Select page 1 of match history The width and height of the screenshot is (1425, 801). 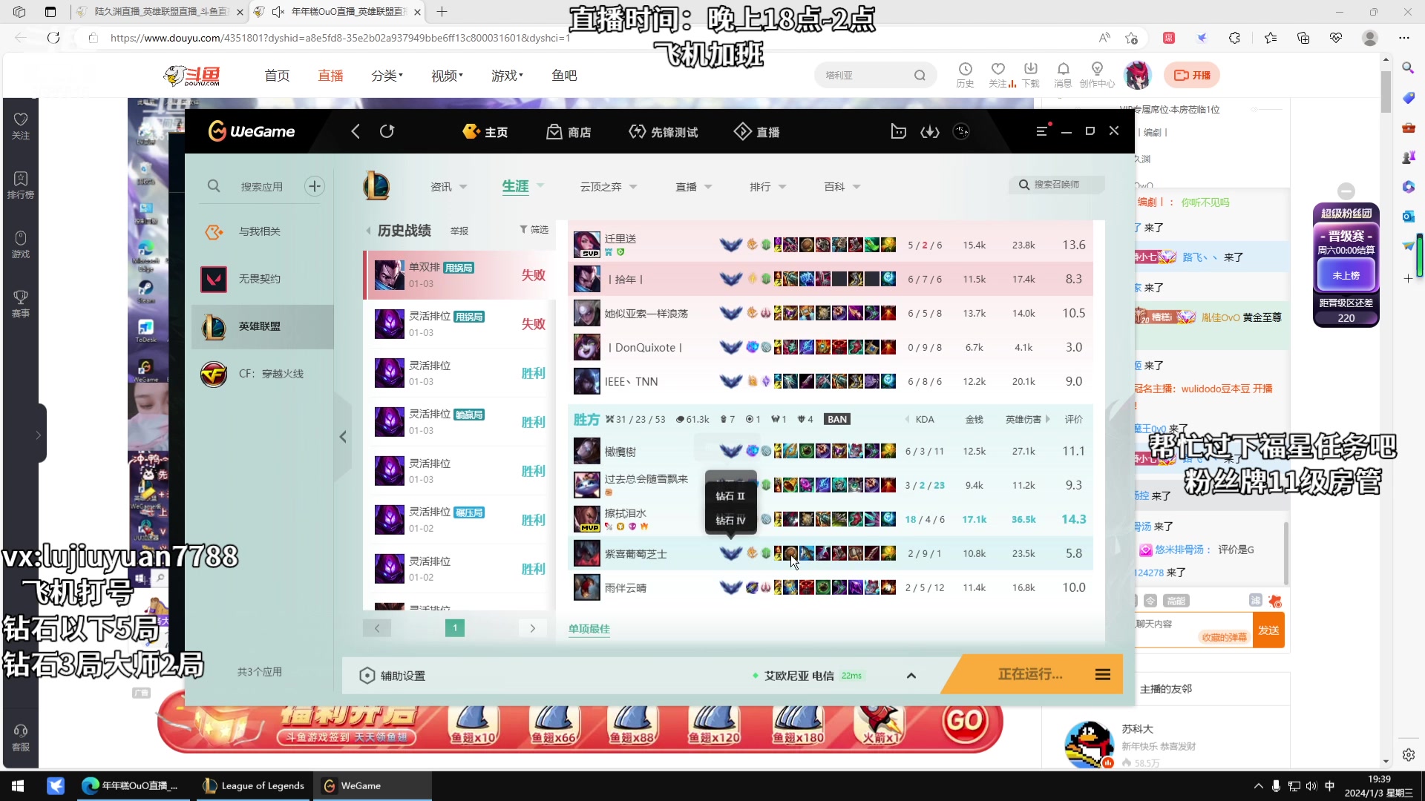click(x=455, y=628)
